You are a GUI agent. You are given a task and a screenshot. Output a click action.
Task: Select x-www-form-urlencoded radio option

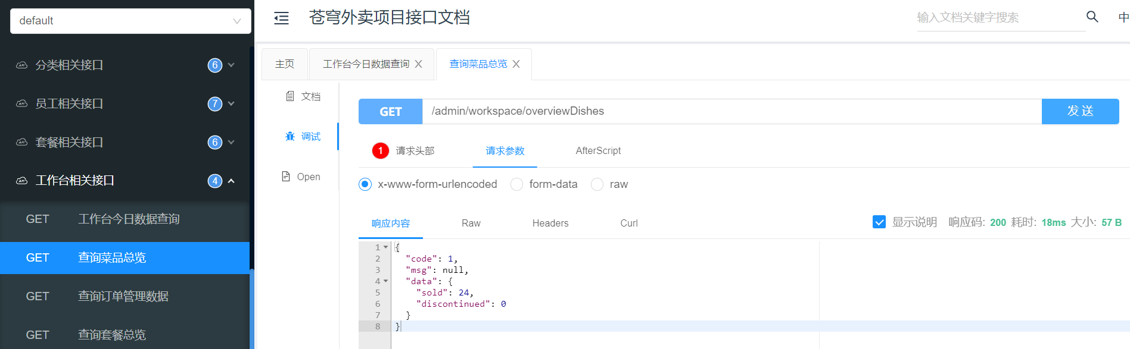(365, 184)
